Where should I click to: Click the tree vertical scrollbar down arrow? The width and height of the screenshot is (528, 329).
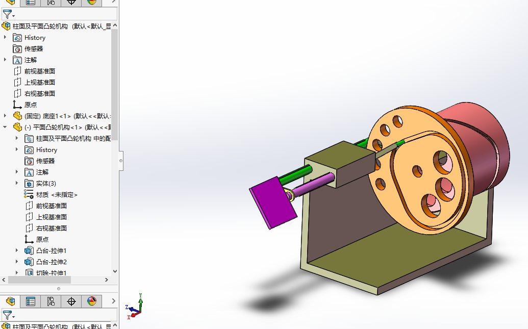click(115, 271)
